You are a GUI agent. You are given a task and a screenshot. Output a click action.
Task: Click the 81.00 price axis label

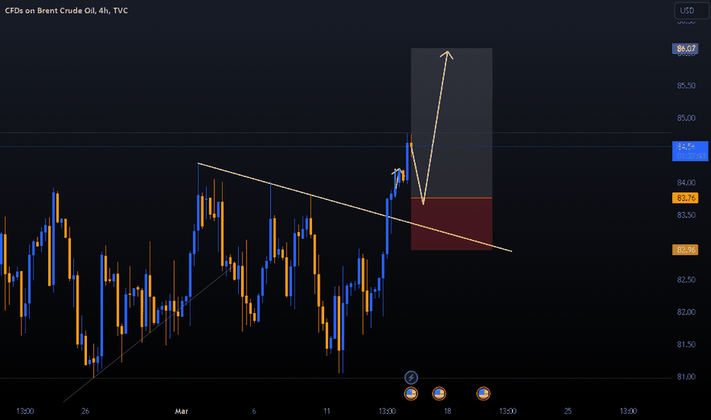click(686, 377)
